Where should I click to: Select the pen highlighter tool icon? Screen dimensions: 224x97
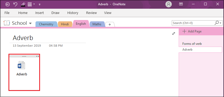(x=23, y=4)
